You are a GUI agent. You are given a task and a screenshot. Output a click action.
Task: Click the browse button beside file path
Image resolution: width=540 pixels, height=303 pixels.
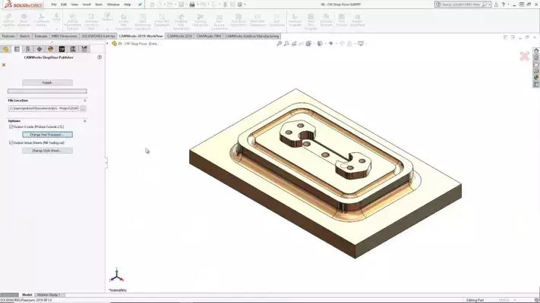84,108
